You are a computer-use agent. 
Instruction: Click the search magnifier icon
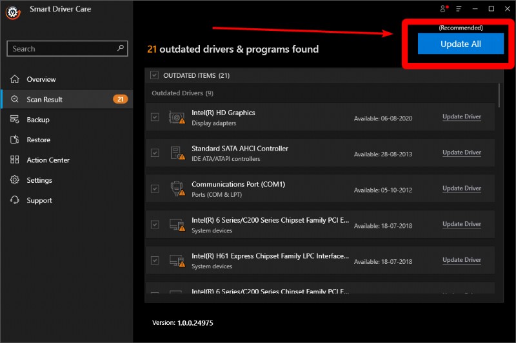tap(121, 48)
